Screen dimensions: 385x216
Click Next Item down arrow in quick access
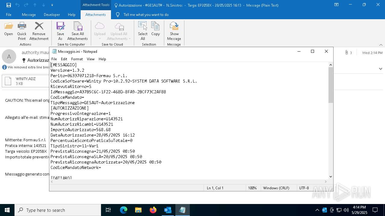click(x=44, y=5)
